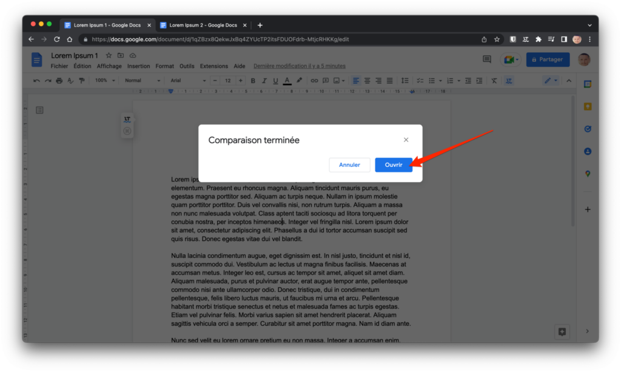Open Google Tasks in the side panel
The width and height of the screenshot is (621, 372).
tap(588, 129)
